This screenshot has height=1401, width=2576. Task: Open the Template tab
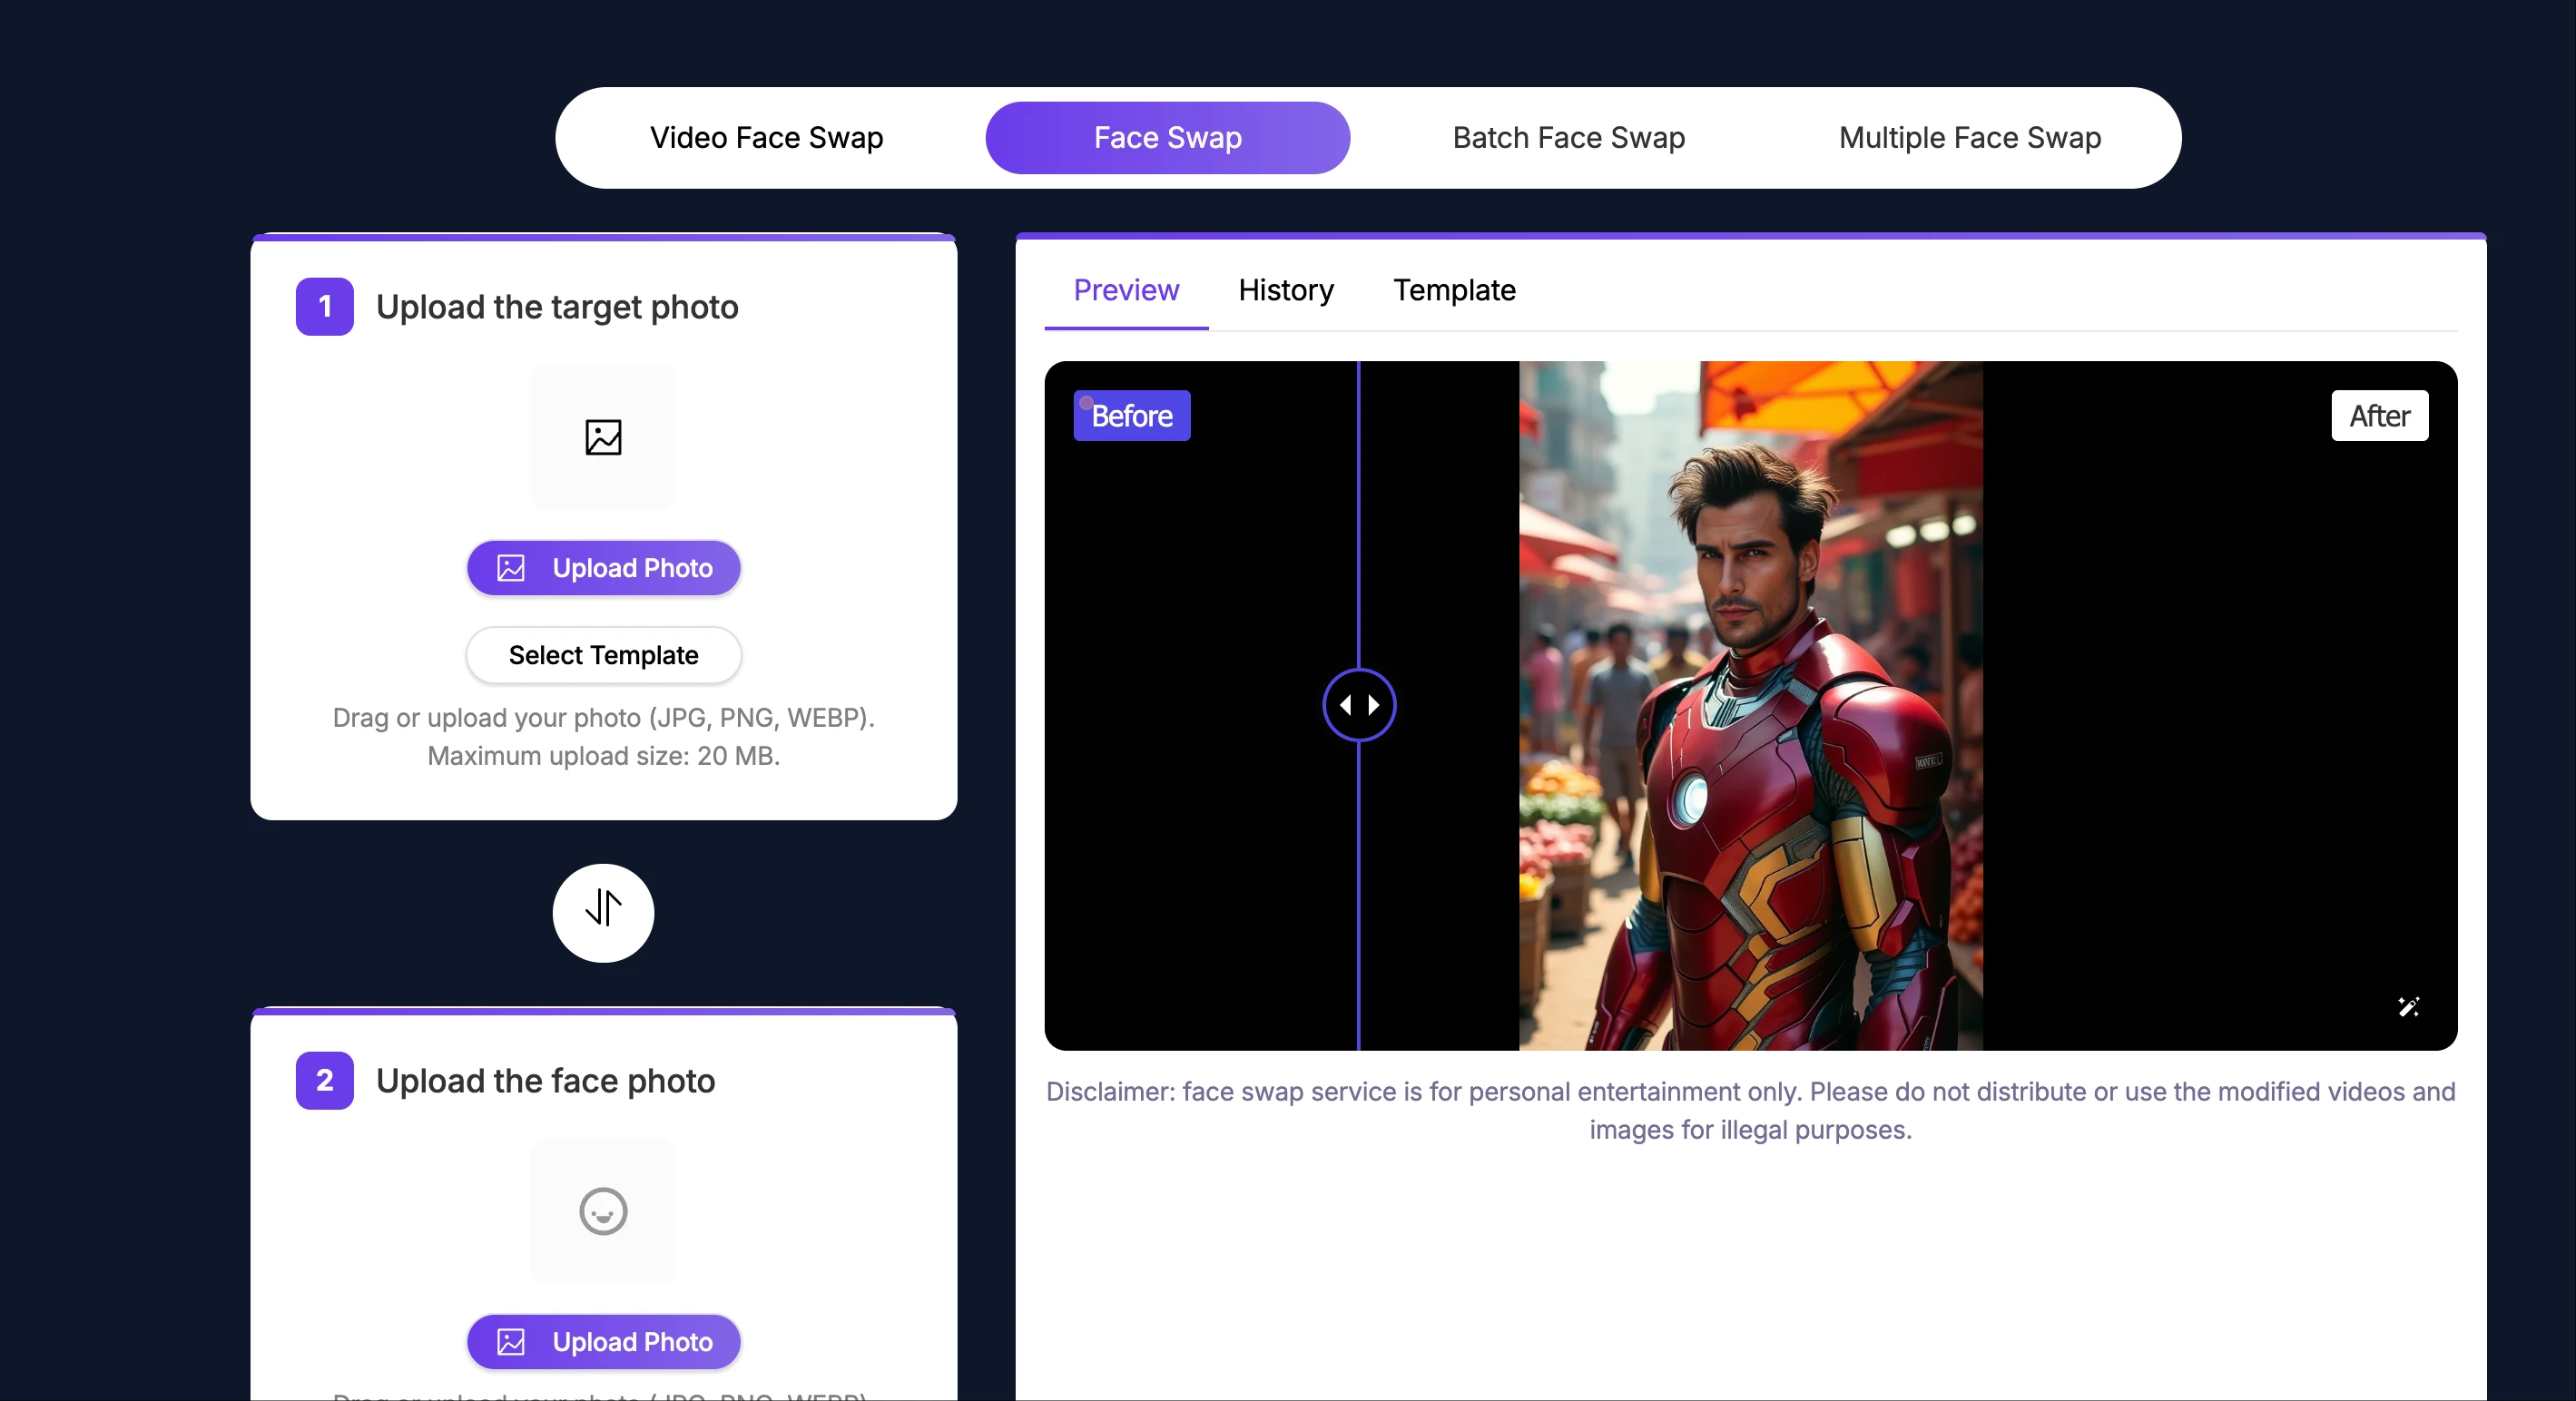click(x=1453, y=290)
